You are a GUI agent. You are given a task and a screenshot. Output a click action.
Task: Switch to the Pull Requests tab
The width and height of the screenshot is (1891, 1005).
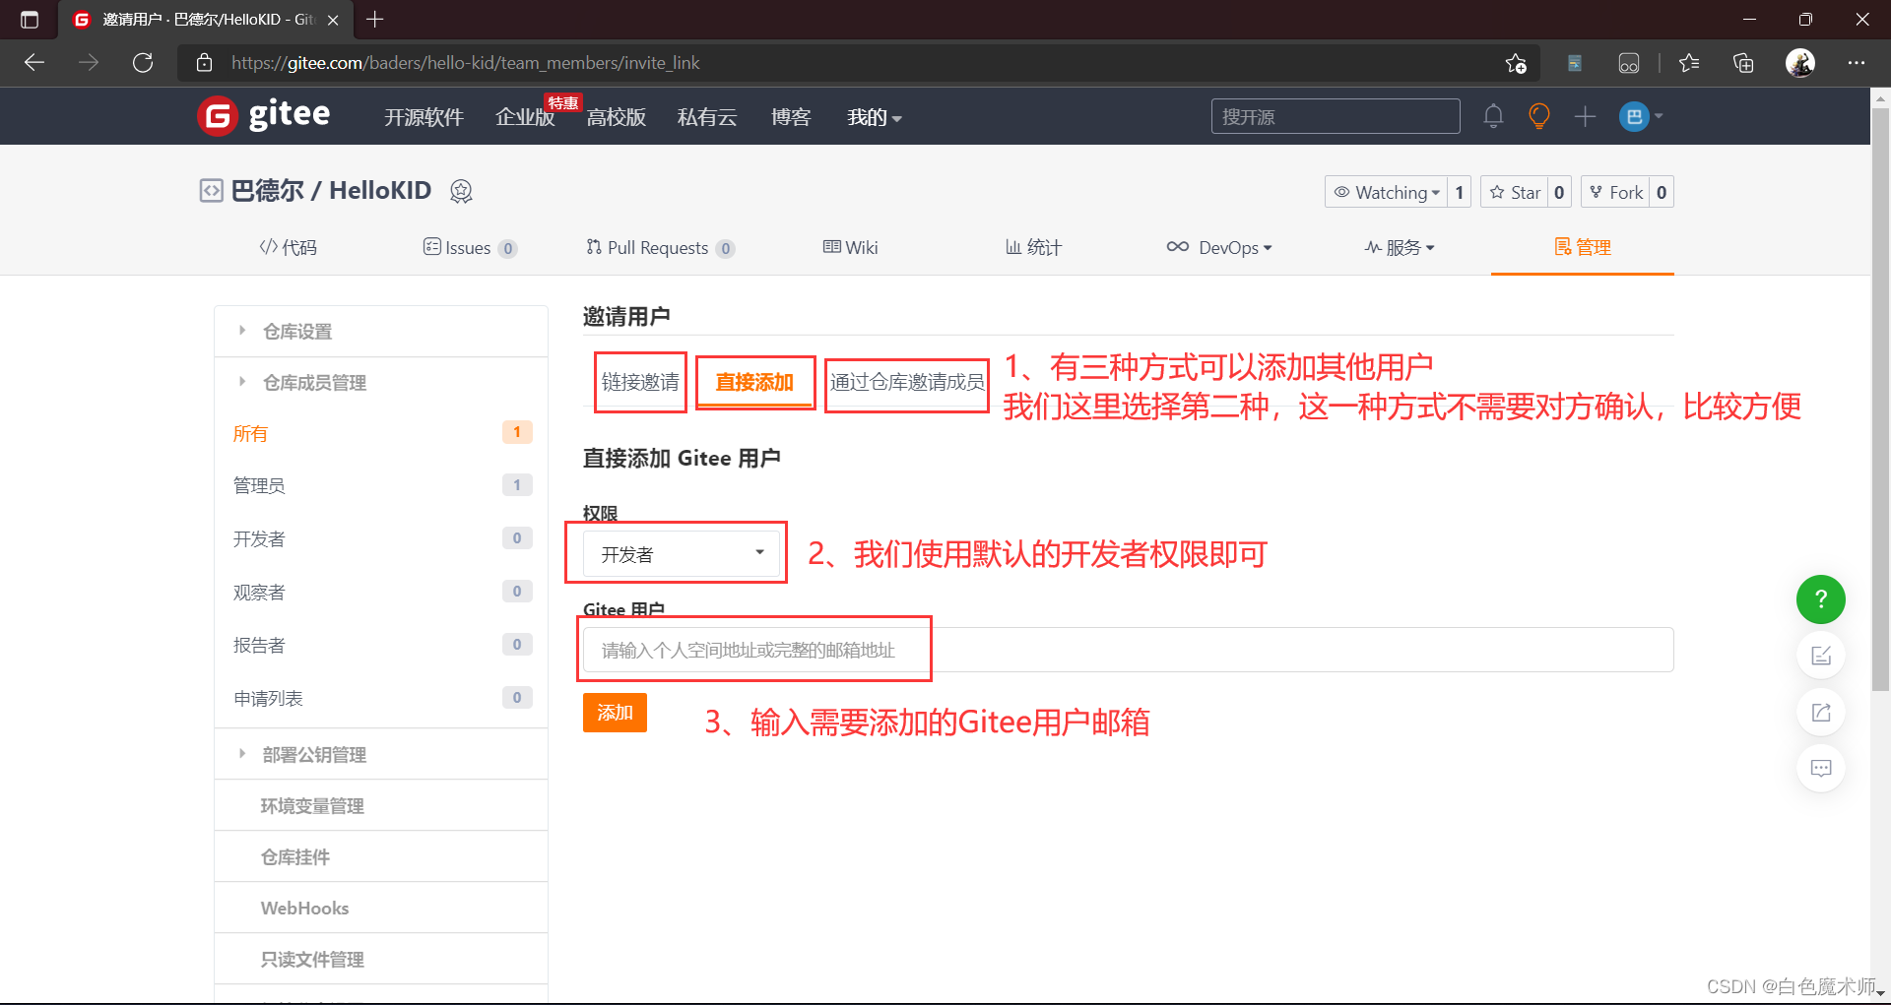click(x=660, y=248)
